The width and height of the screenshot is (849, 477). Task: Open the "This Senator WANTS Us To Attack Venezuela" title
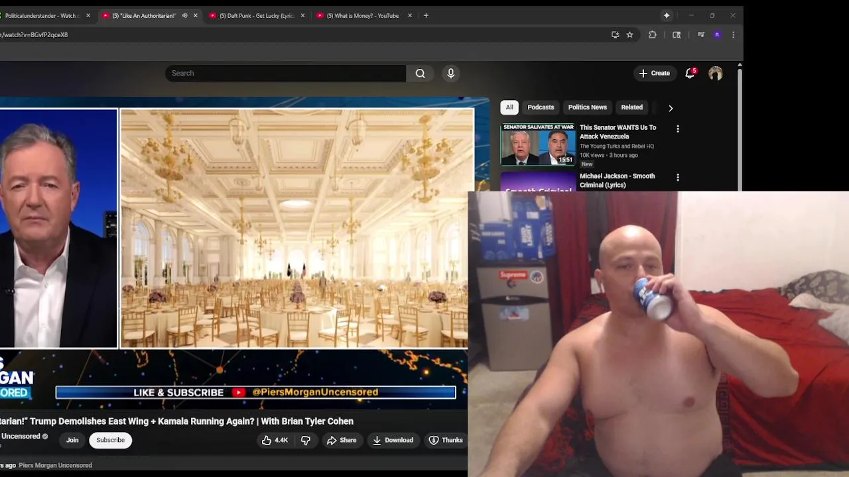click(618, 132)
